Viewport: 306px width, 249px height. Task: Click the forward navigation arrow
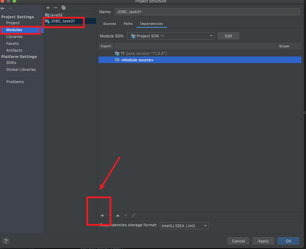point(10,8)
